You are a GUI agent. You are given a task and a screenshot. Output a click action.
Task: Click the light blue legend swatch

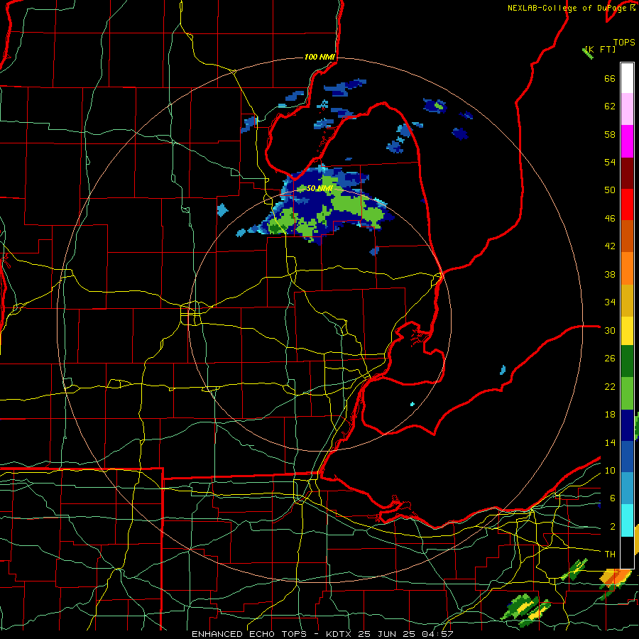[x=627, y=488]
